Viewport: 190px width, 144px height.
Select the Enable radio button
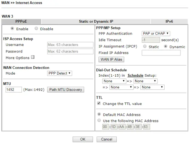(x=12, y=28)
